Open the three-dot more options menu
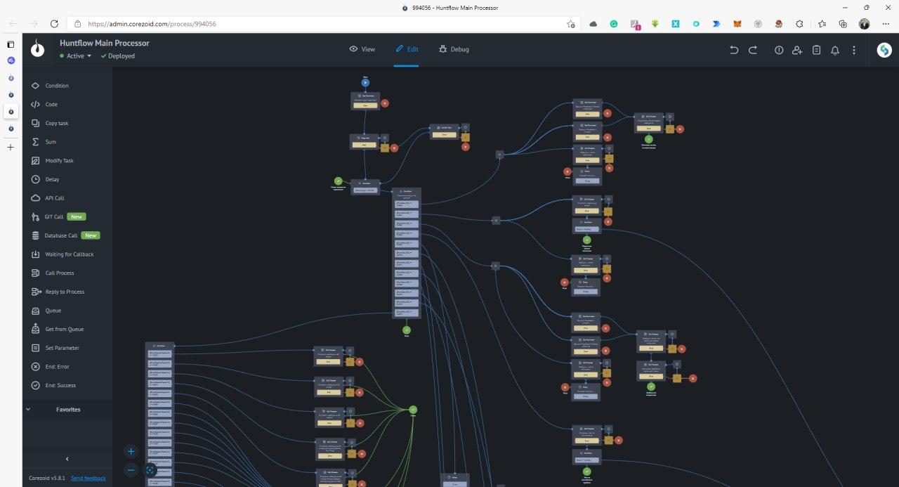This screenshot has width=899, height=487. pos(854,50)
